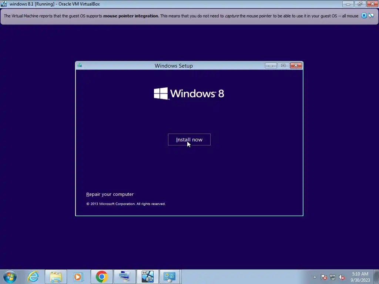379x284 pixels.
Task: Open Windows Explorer folder in taskbar
Action: 56,277
